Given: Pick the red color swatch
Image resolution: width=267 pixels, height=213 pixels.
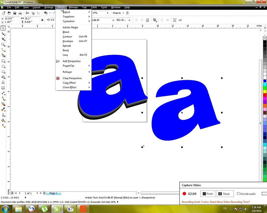Looking at the screenshot, I should point(265,95).
